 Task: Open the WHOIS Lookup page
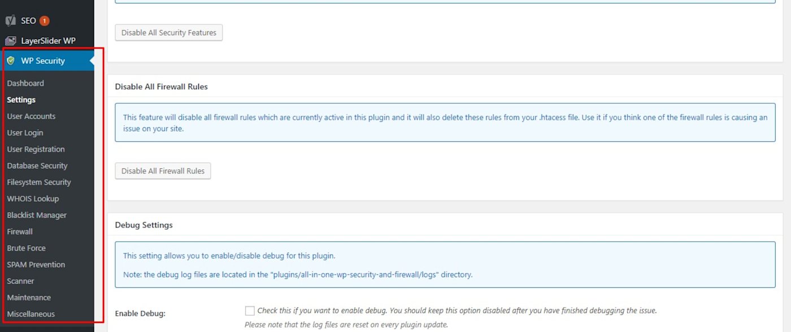pos(33,199)
